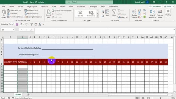The image size is (176, 99).
Task: Open the Sort dialog
Action: click(x=107, y=13)
